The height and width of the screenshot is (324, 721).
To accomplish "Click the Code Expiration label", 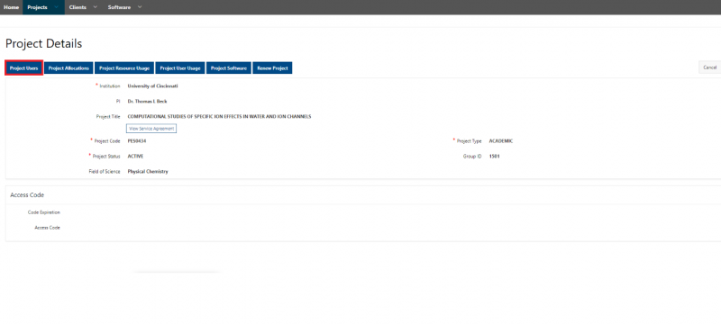I will [44, 212].
